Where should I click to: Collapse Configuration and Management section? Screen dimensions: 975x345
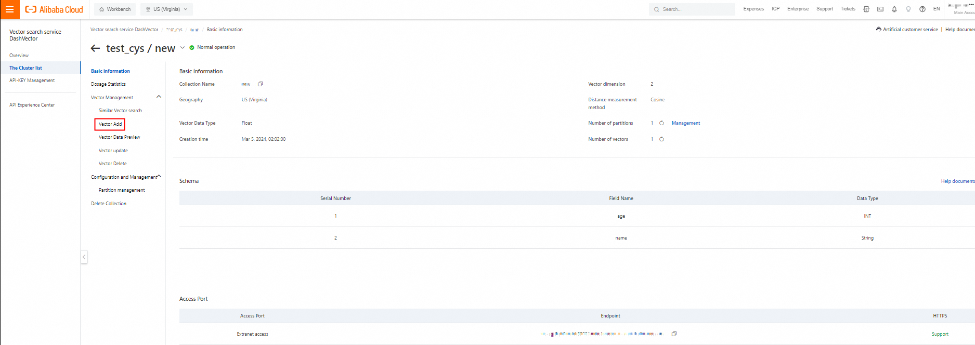159,176
